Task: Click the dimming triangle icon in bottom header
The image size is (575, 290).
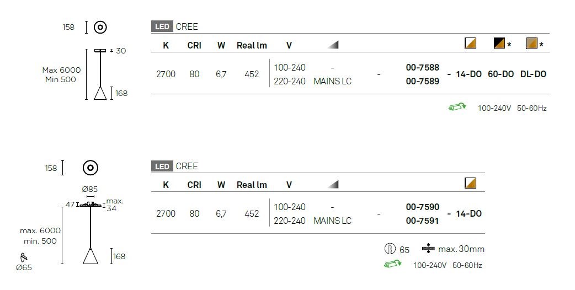Action: 333,184
